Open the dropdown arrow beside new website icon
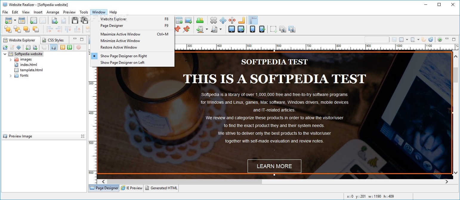Viewport: 460px width, 200px height. [x=15, y=21]
